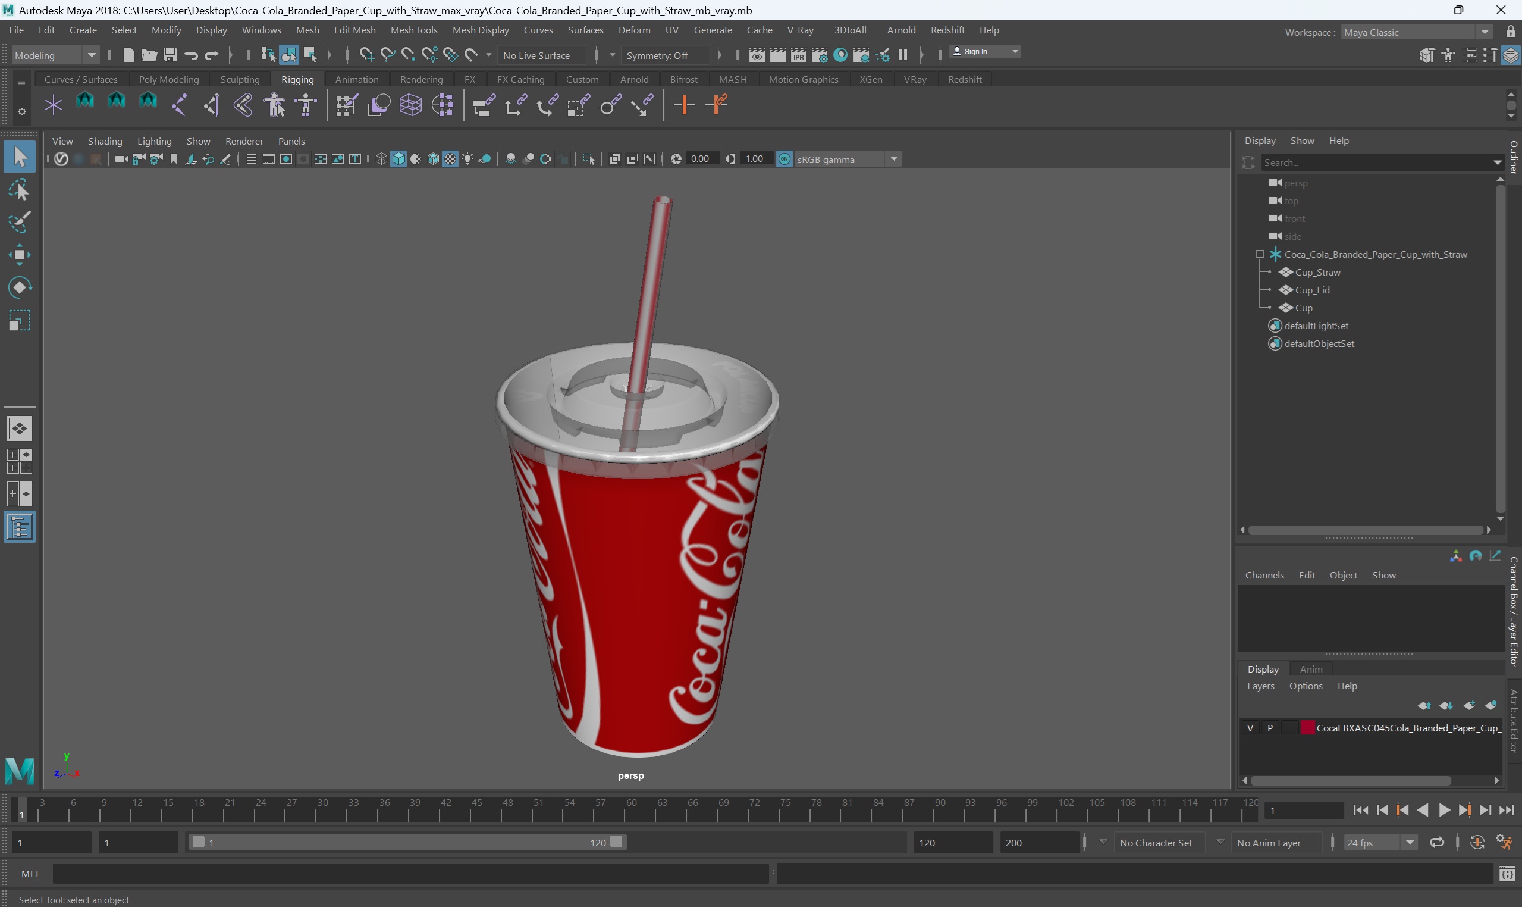1522x907 pixels.
Task: Click the Rendering menu in menu bar
Action: click(420, 79)
